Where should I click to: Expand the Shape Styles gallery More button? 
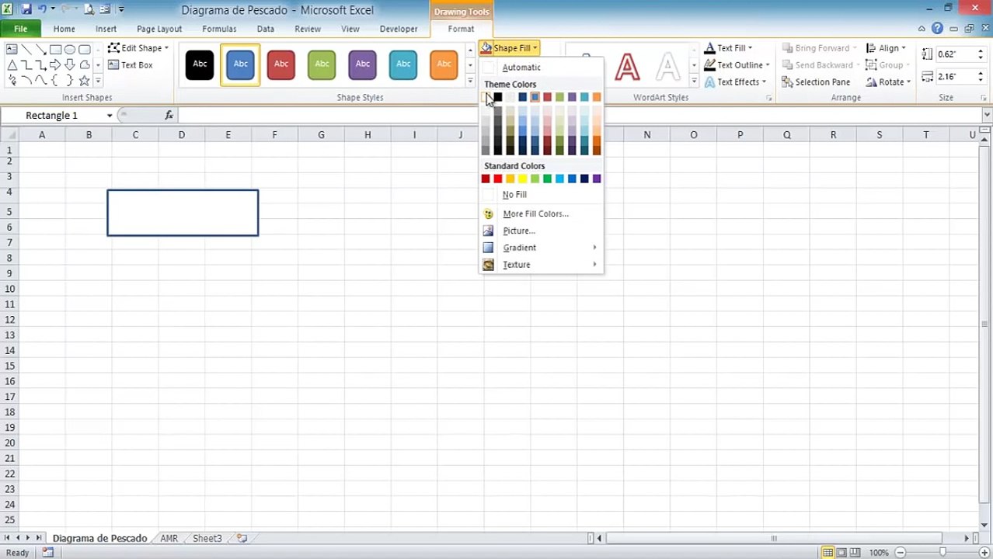click(470, 81)
